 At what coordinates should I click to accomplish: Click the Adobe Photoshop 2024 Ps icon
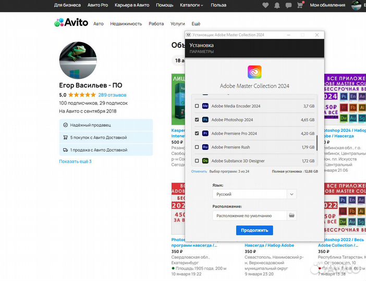pyautogui.click(x=205, y=120)
